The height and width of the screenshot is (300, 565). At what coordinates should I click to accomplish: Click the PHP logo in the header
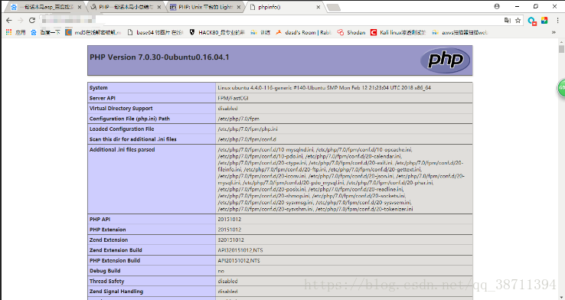tap(445, 60)
